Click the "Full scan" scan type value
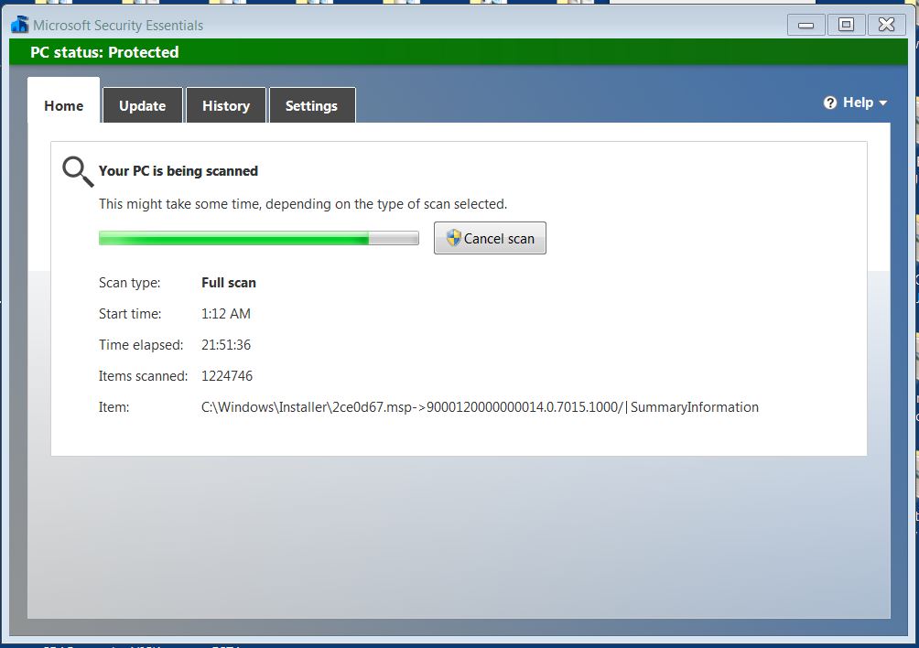 tap(229, 283)
